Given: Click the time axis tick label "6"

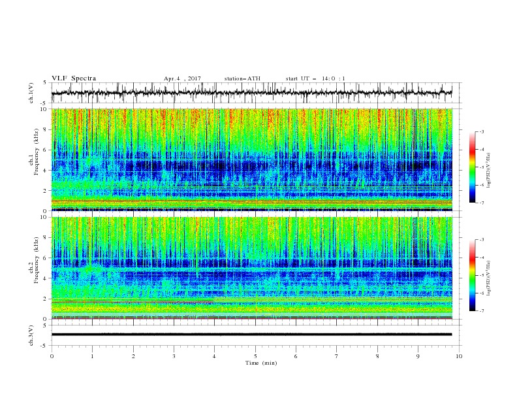Looking at the screenshot, I should [296, 356].
